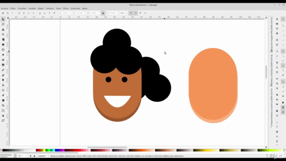Select the Selector arrow tool
The height and width of the screenshot is (161, 286).
[3, 19]
